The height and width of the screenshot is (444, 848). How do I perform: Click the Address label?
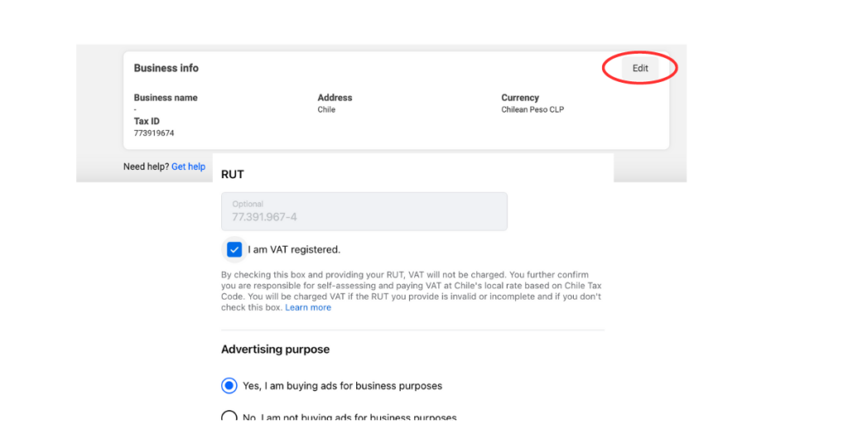[x=335, y=98]
